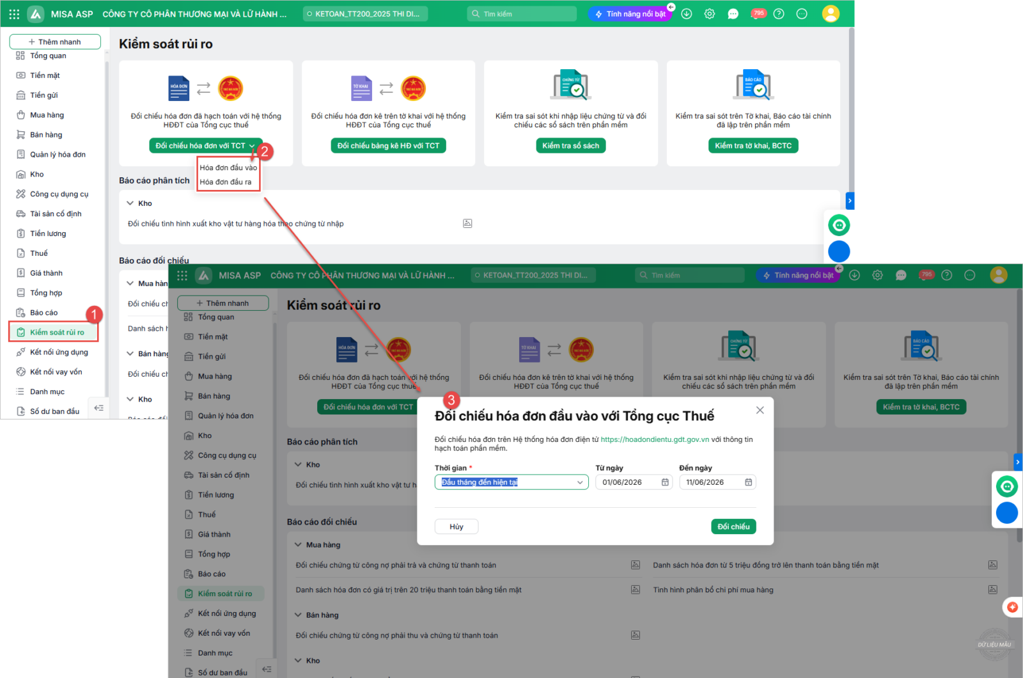
Task: Collapse Bán hàng section in upper window reports
Action: tap(130, 354)
